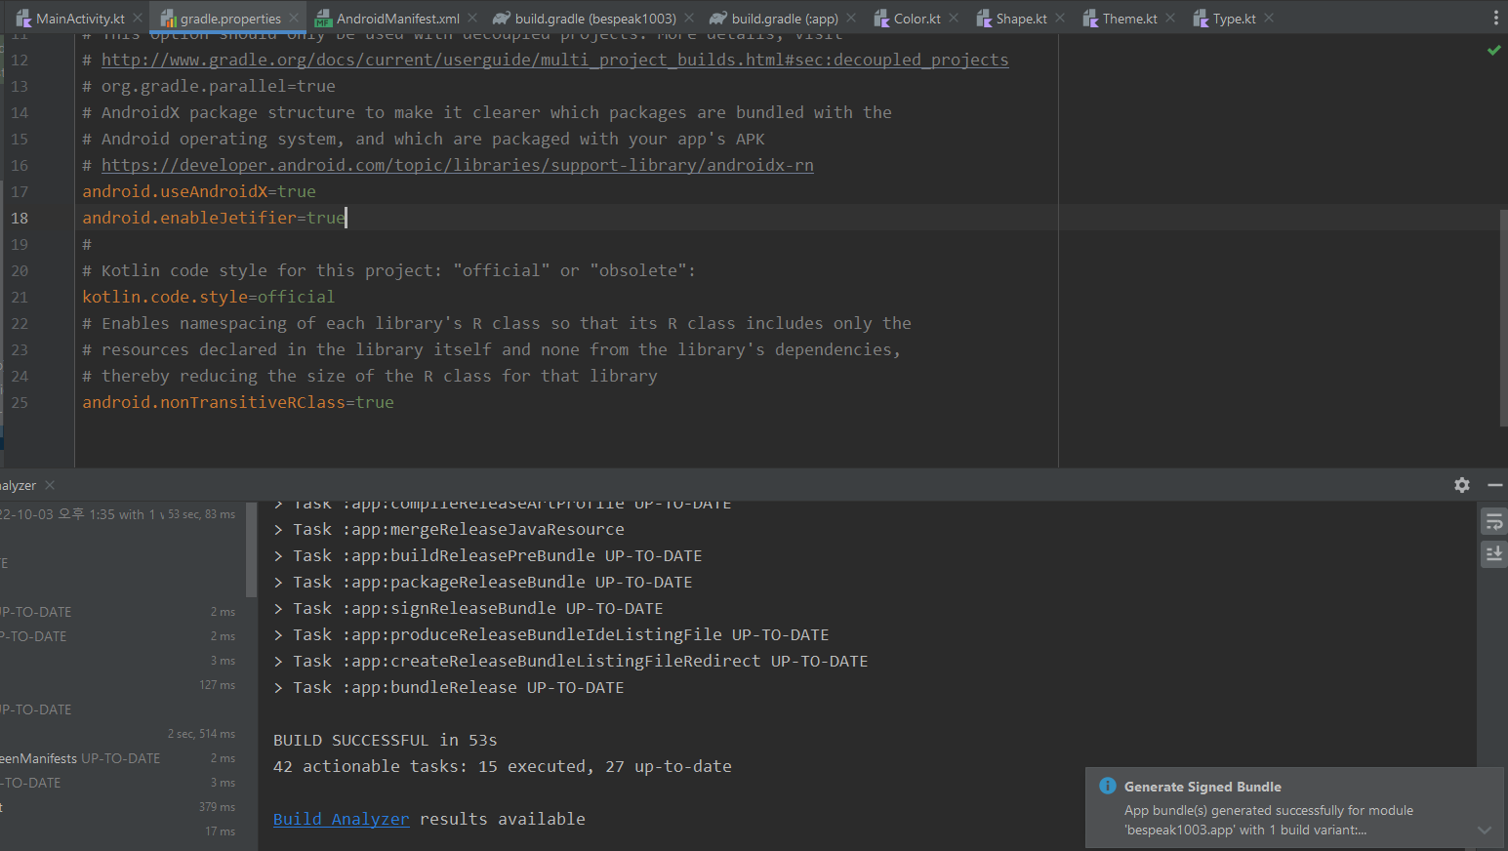Open the Color.kt tab

pos(917,19)
